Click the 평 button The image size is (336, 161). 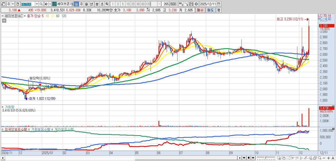[x=219, y=10]
